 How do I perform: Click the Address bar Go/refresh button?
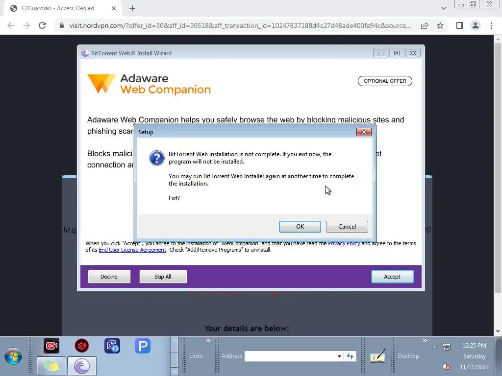pos(350,356)
